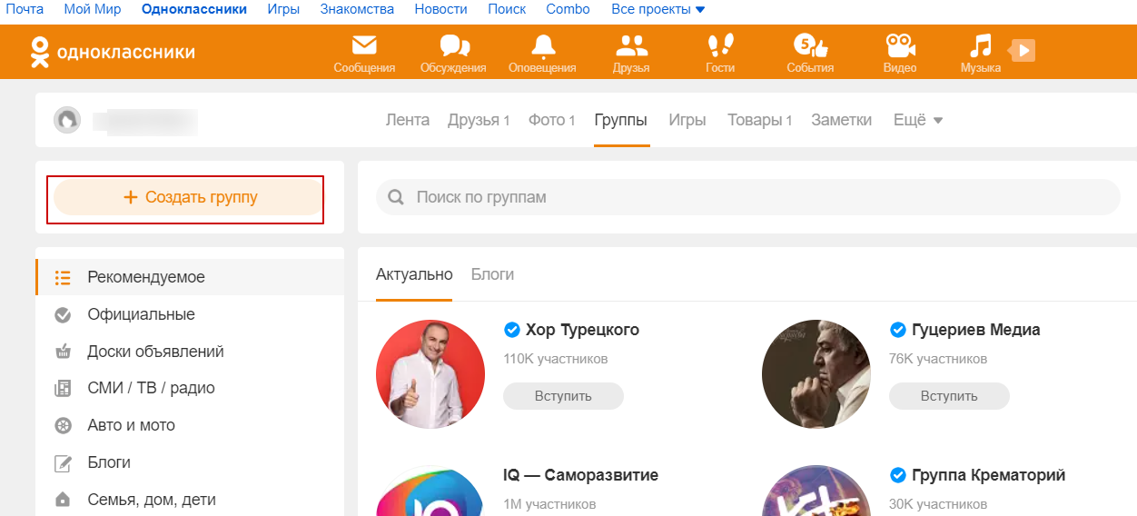Image resolution: width=1137 pixels, height=516 pixels.
Task: Expand the Ещё dropdown
Action: [918, 120]
